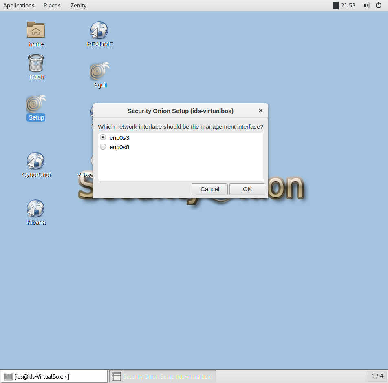Click the 21:58 clock in top bar

pos(348,5)
